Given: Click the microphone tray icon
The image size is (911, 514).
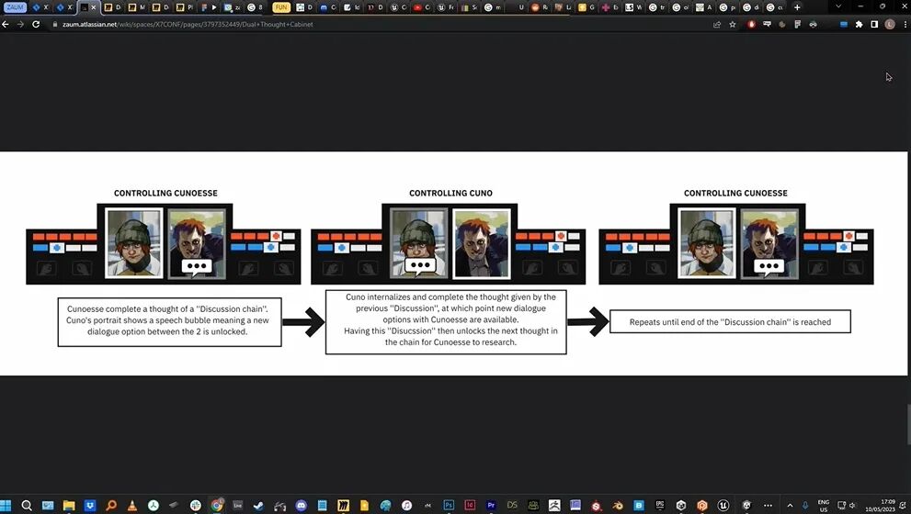Looking at the screenshot, I should pyautogui.click(x=805, y=506).
